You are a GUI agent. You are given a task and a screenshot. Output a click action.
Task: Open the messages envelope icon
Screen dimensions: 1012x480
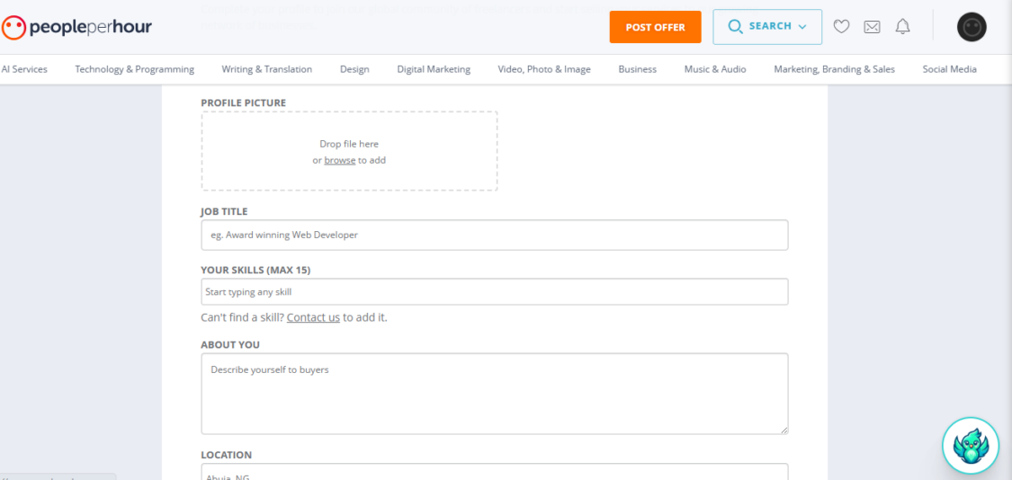(x=872, y=27)
